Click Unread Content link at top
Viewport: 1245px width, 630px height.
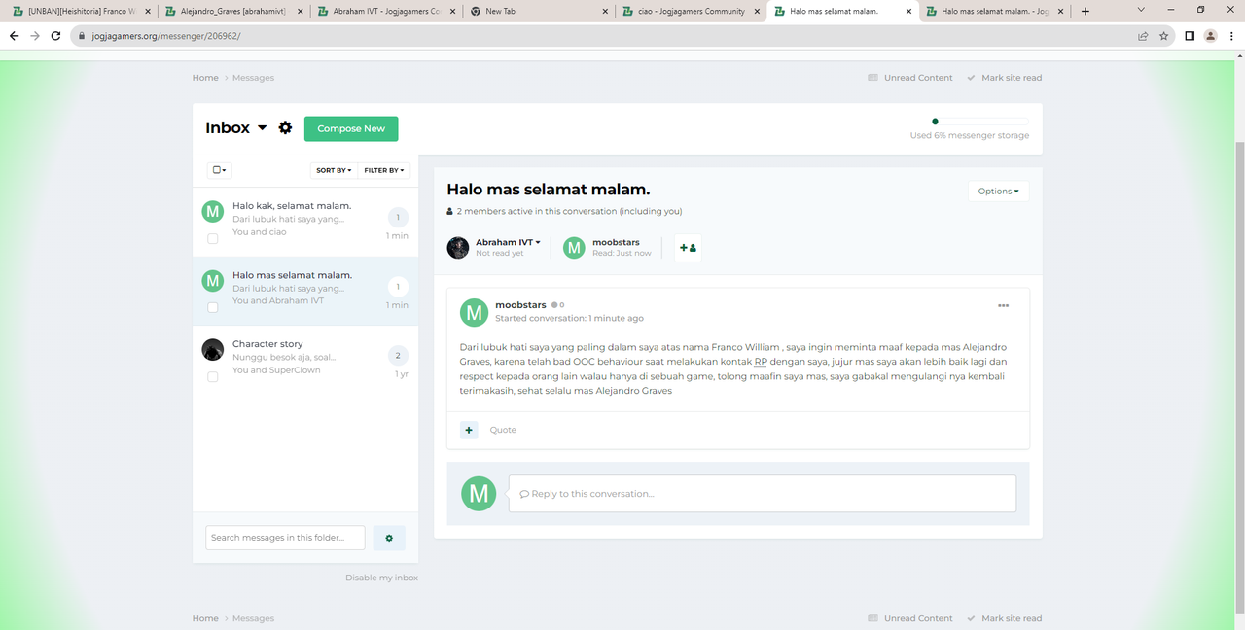(910, 78)
